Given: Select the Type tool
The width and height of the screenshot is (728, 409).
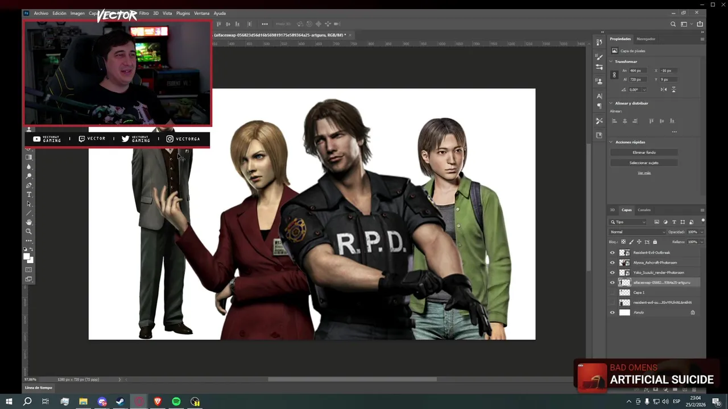Looking at the screenshot, I should [29, 194].
